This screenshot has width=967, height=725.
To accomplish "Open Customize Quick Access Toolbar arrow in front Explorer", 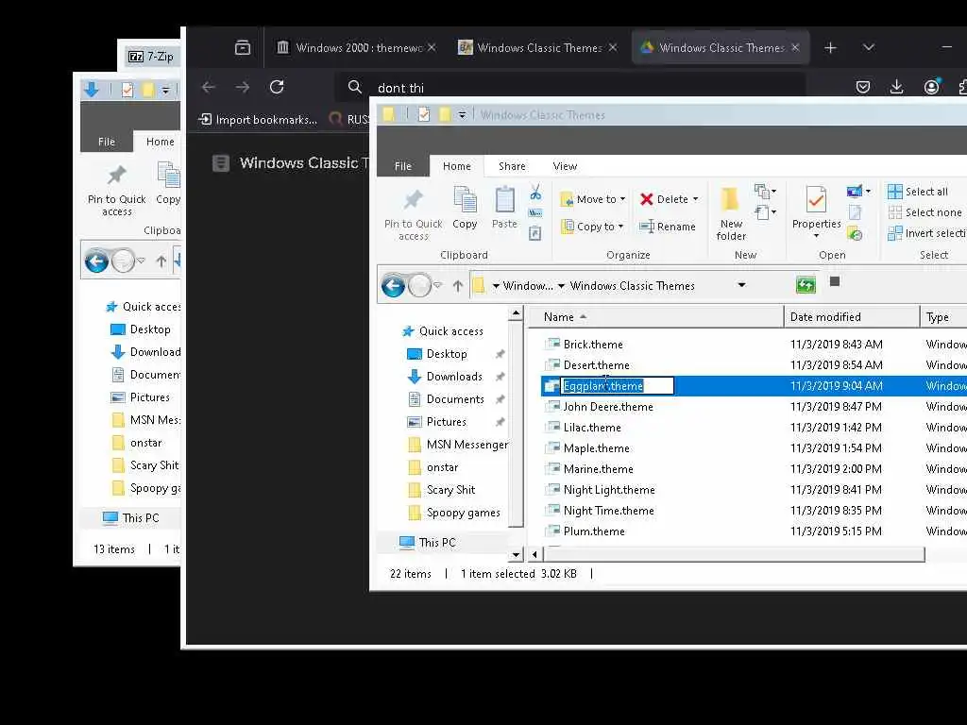I will [462, 114].
